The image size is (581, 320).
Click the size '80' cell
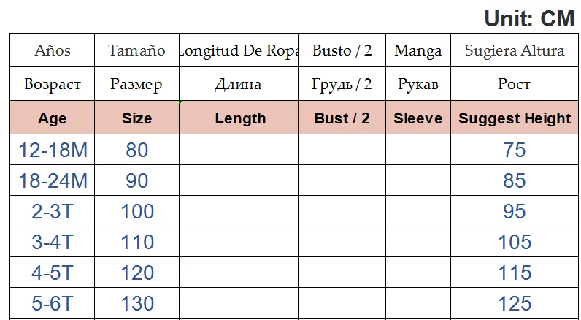136,151
